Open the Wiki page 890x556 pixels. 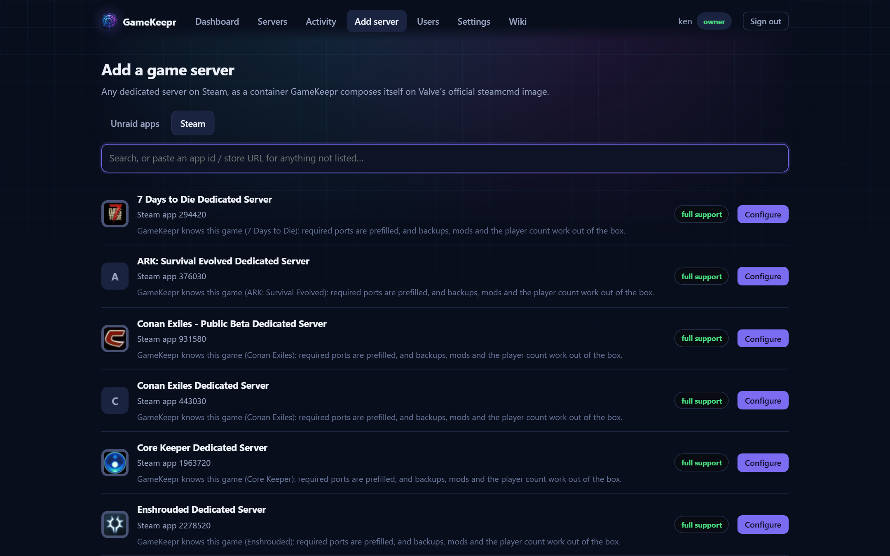coord(518,21)
